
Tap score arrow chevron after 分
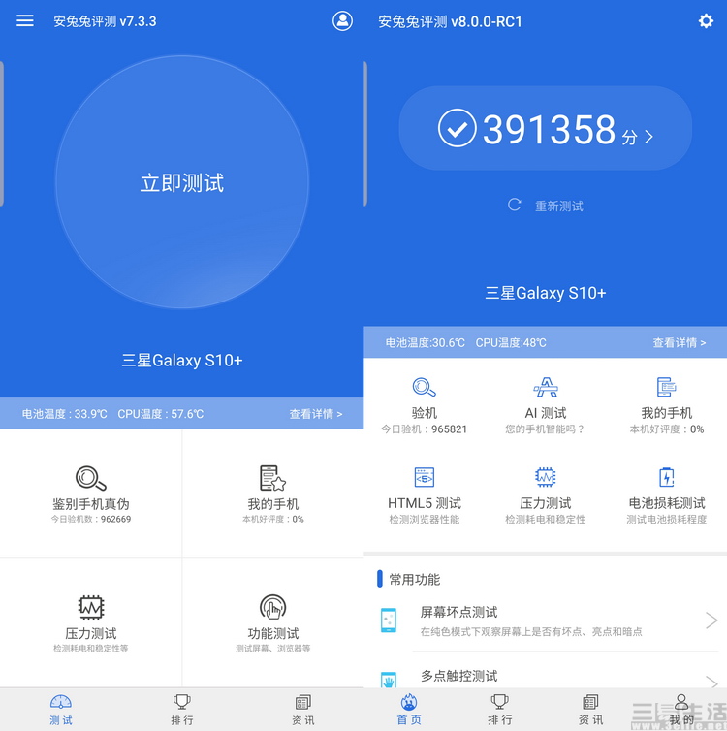click(648, 137)
